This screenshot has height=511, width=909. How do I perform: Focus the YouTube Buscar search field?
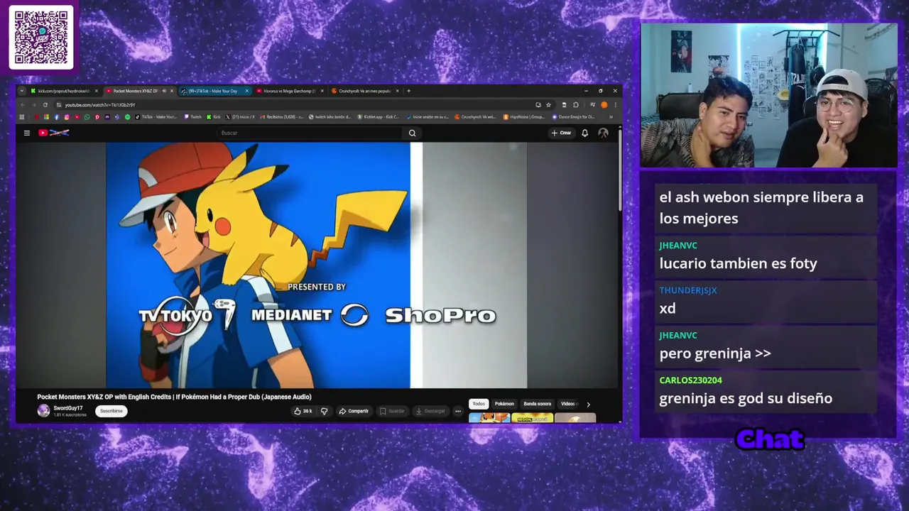click(x=310, y=133)
